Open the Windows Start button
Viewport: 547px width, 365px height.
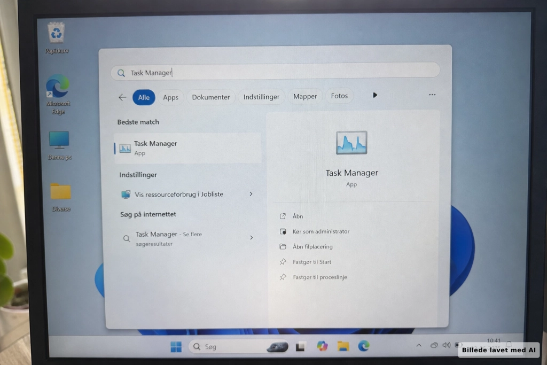point(176,347)
